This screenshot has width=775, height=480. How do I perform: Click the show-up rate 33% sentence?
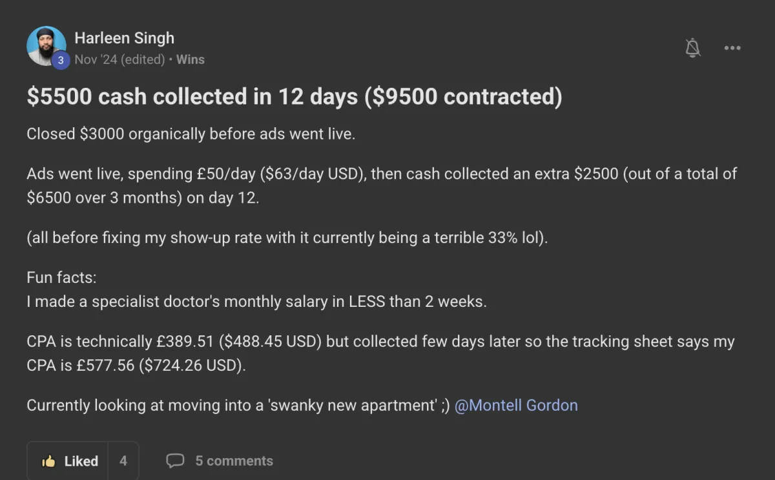click(287, 238)
